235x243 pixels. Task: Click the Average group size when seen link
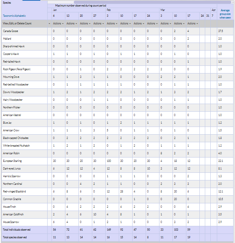[225, 14]
